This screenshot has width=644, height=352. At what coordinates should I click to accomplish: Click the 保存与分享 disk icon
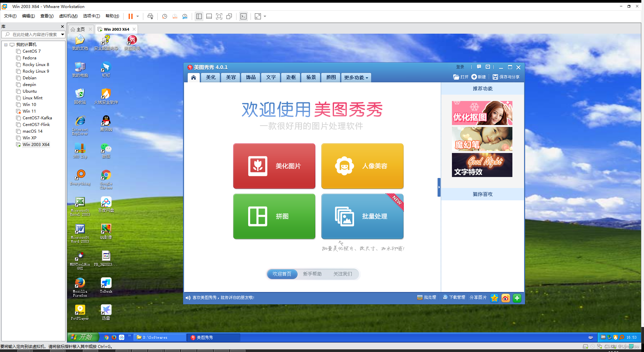(495, 77)
